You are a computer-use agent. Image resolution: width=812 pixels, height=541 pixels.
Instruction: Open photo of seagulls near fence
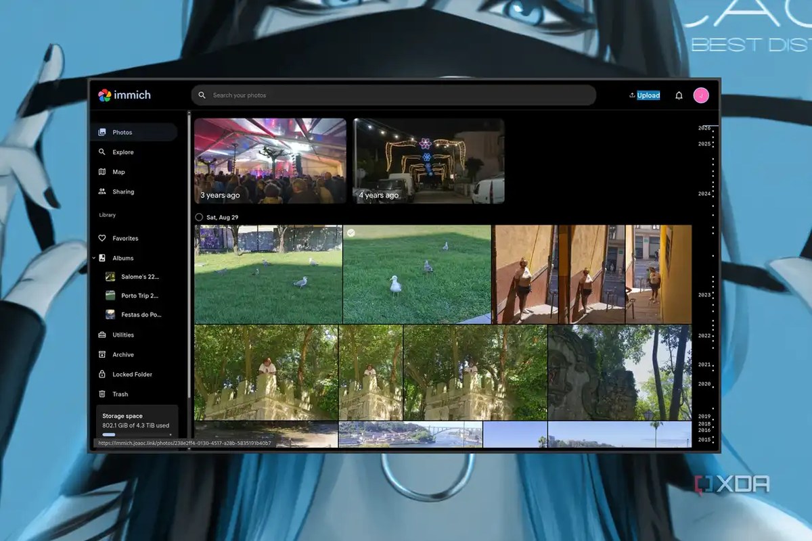(x=268, y=275)
